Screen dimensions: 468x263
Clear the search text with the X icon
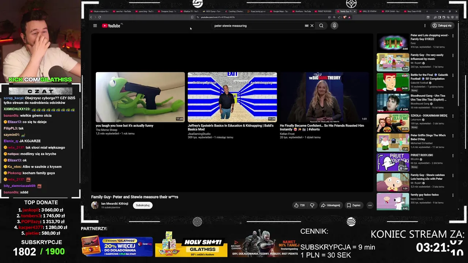312,26
